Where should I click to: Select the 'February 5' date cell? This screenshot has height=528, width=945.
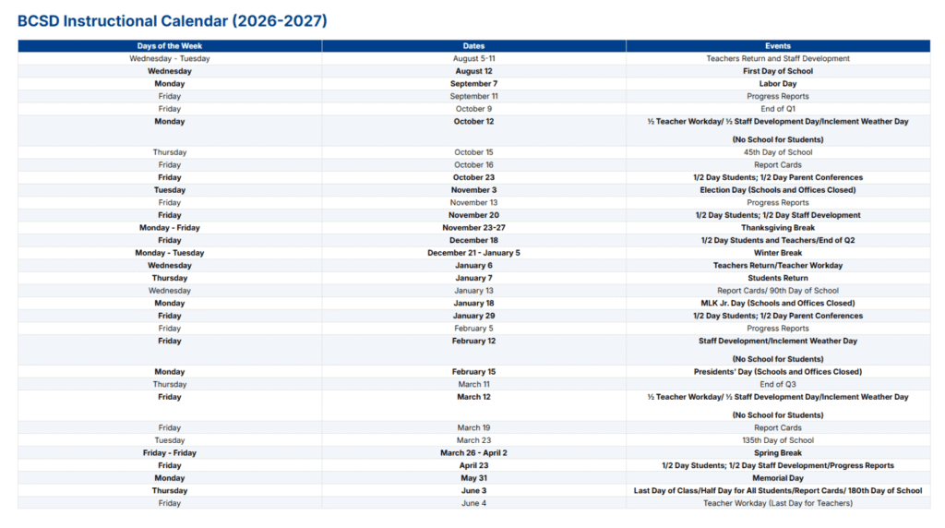point(473,329)
